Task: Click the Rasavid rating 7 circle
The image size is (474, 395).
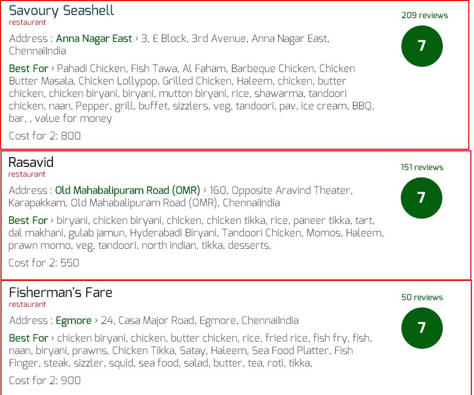Action: point(421,198)
